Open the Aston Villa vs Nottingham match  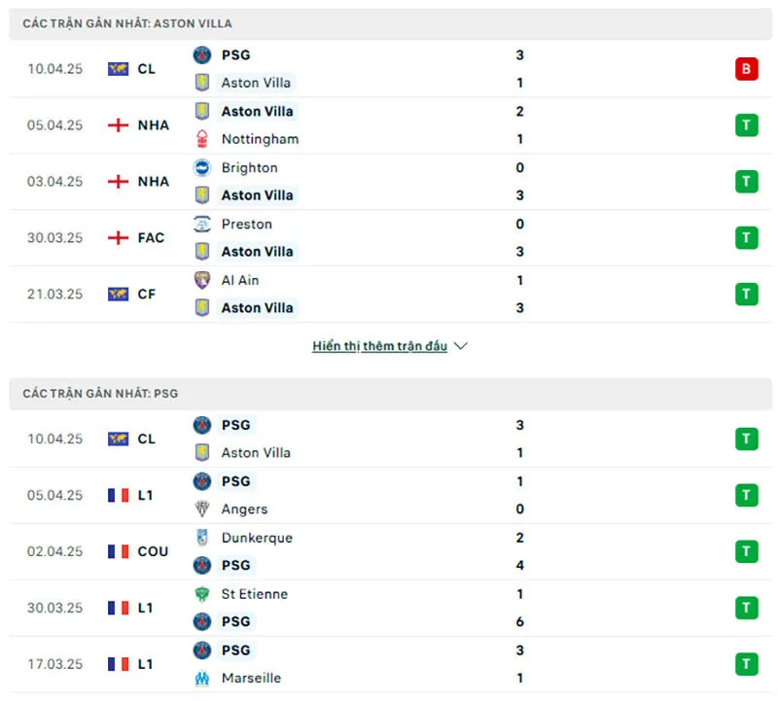point(389,125)
